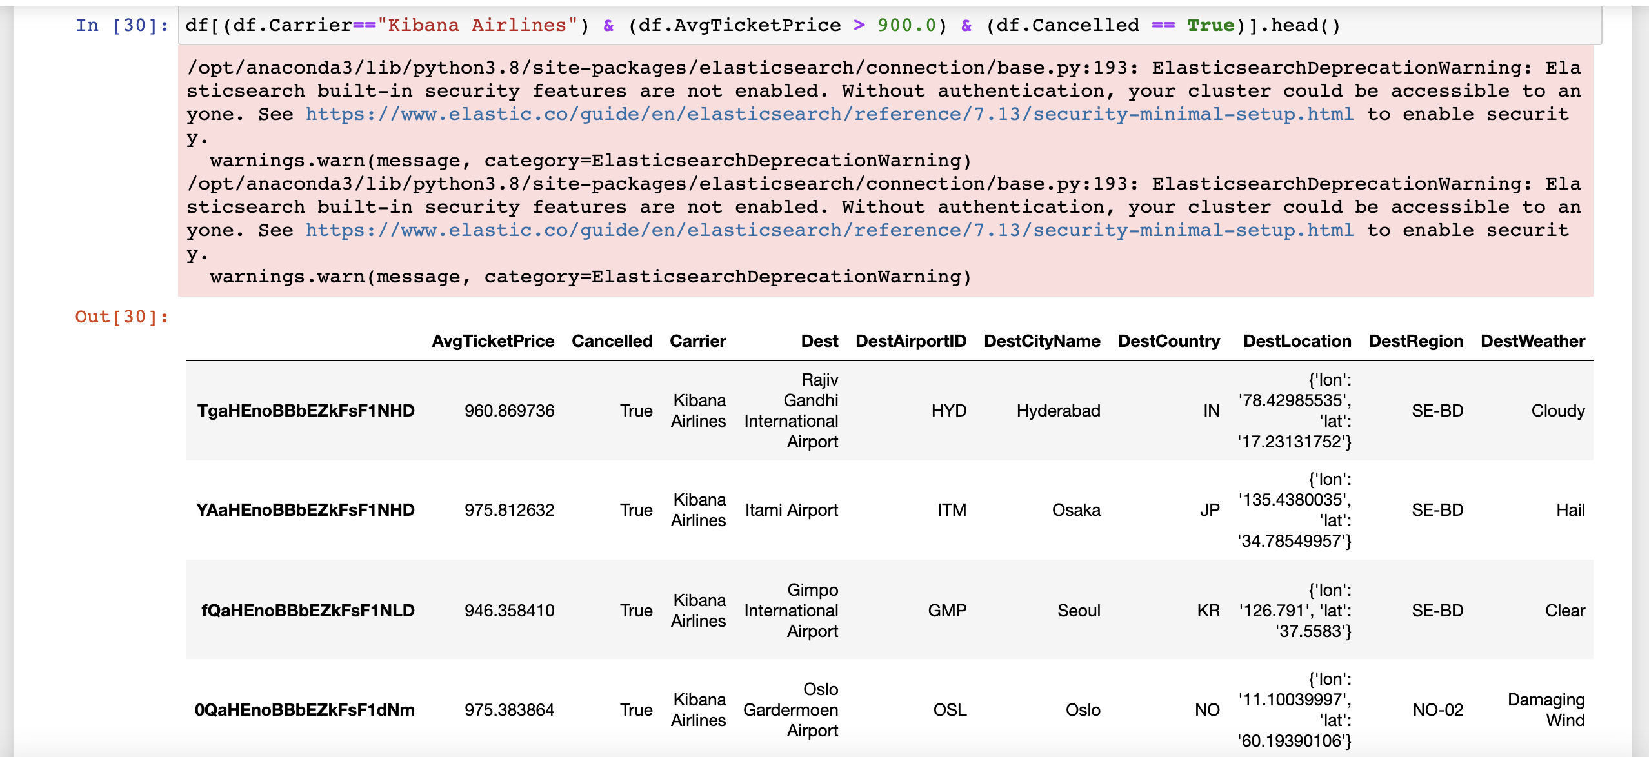Click the row index TgaHEnoBBbEZkFsF1NHD
The width and height of the screenshot is (1649, 757).
pos(306,411)
